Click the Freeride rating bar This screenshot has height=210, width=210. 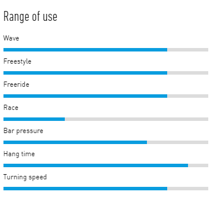[x=106, y=96]
